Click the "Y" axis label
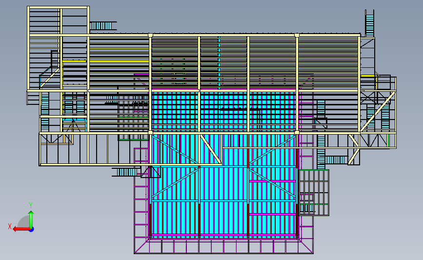The image size is (423, 260). (x=31, y=205)
